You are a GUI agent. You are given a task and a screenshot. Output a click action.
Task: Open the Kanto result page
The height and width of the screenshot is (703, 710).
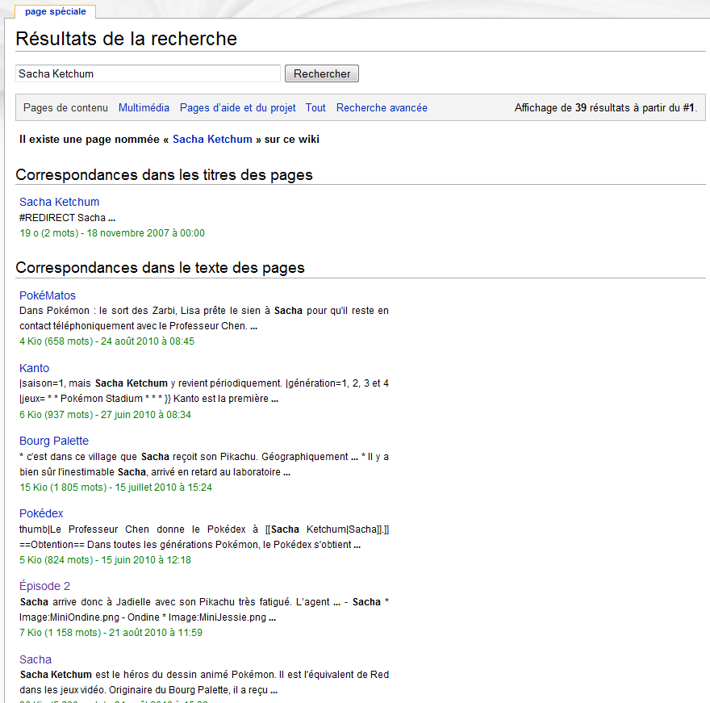(34, 368)
